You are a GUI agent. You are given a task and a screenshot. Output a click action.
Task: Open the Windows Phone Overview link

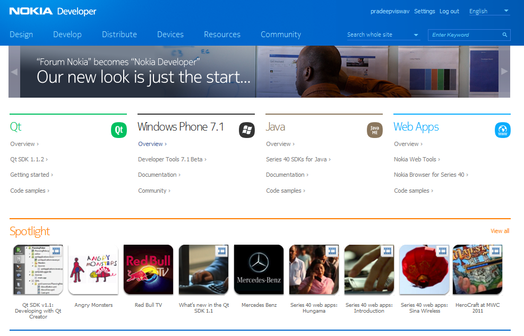[152, 144]
